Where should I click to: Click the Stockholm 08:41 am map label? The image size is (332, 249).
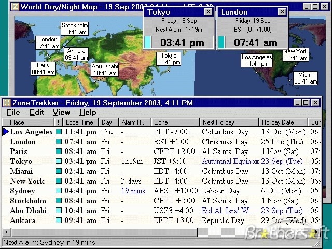coord(75,29)
